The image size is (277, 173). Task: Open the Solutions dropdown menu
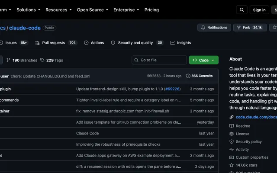click(x=28, y=10)
